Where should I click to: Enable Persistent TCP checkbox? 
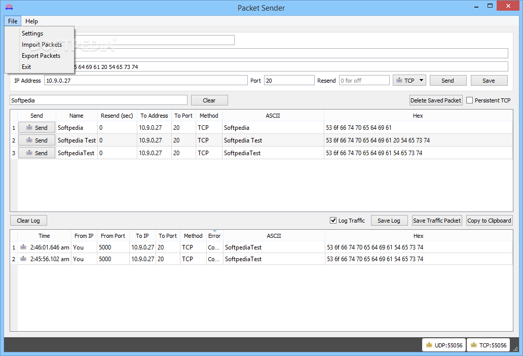coord(470,100)
